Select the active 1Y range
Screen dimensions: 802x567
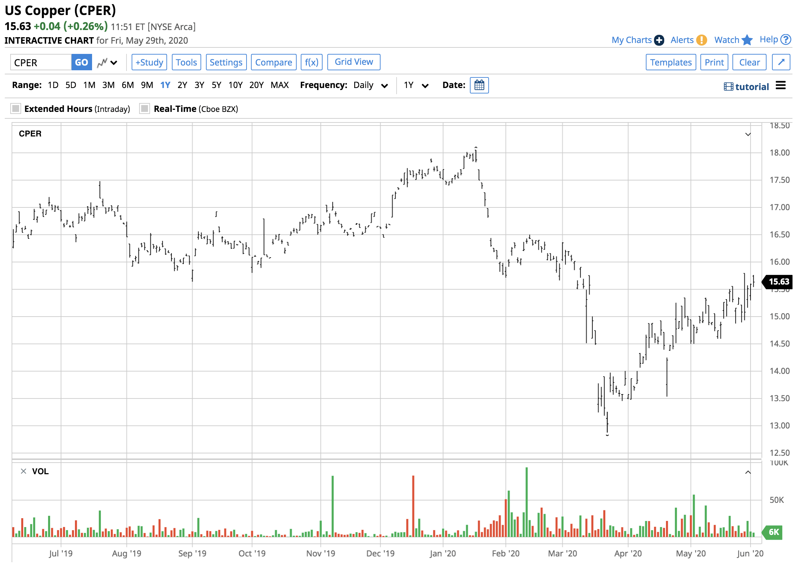pos(166,85)
